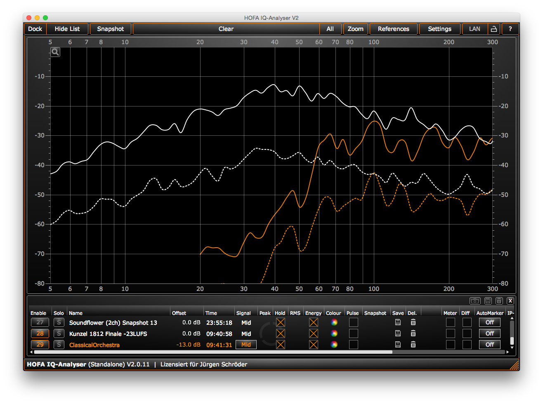Save the Kunzel 1812 Finale curve
Screen dimensions: 543x404
398,333
